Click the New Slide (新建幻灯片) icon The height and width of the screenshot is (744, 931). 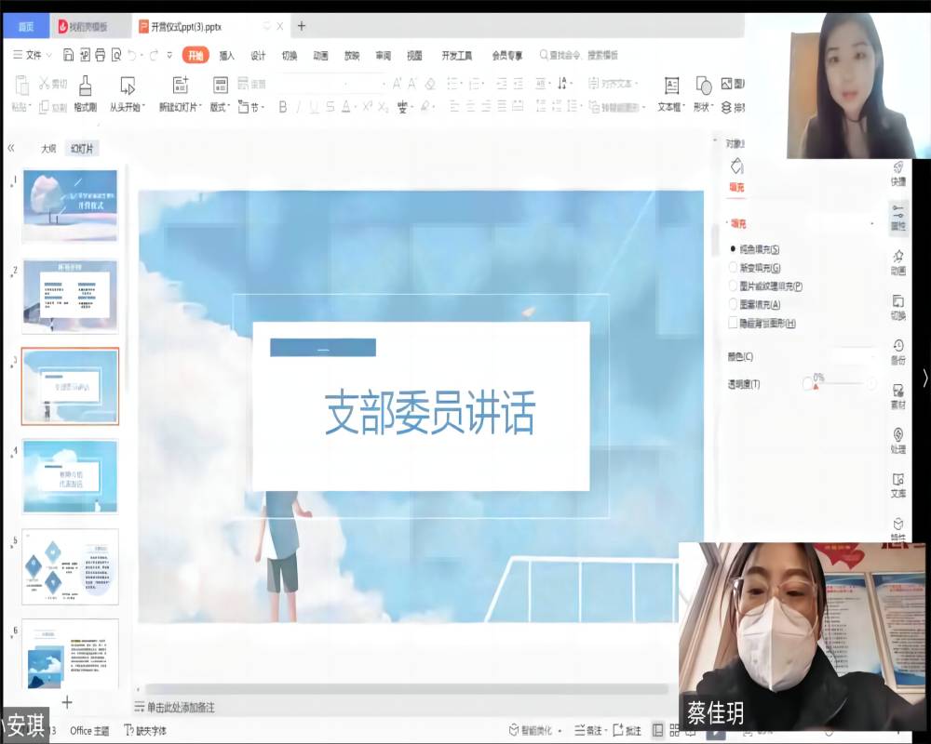coord(180,86)
